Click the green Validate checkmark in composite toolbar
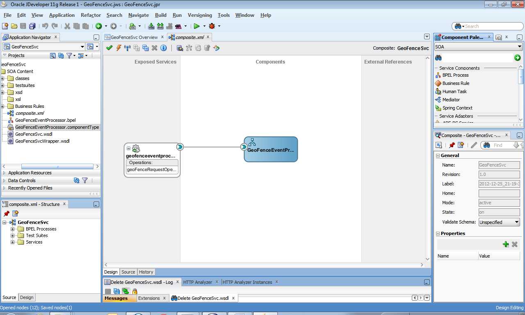Viewport: 525px width, 315px height. [109, 48]
